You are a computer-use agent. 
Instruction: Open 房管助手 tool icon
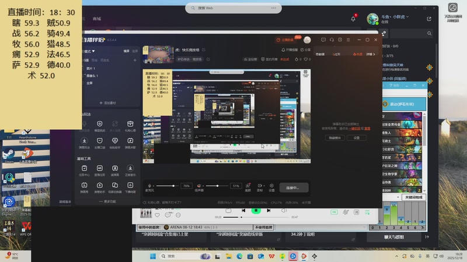99,187
